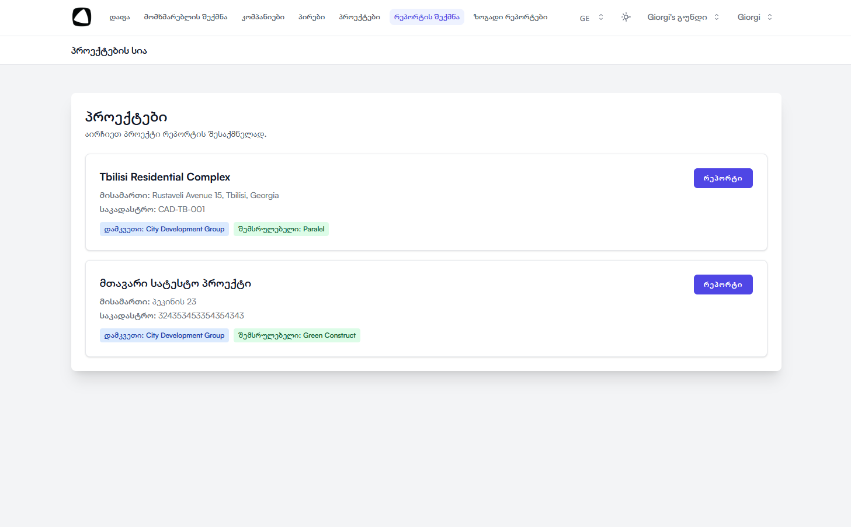The height and width of the screenshot is (527, 851).
Task: Open ზოგადი რეპორტები from the navbar
Action: coord(510,17)
